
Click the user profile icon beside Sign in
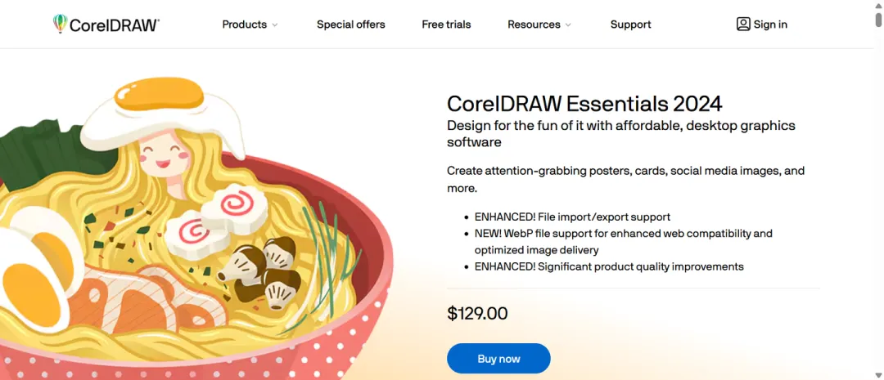click(743, 25)
